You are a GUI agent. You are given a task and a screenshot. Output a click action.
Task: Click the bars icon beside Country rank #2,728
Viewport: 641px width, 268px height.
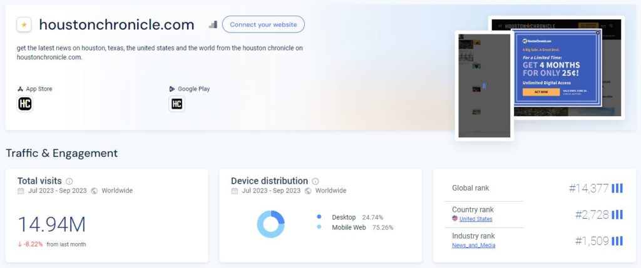(x=617, y=214)
